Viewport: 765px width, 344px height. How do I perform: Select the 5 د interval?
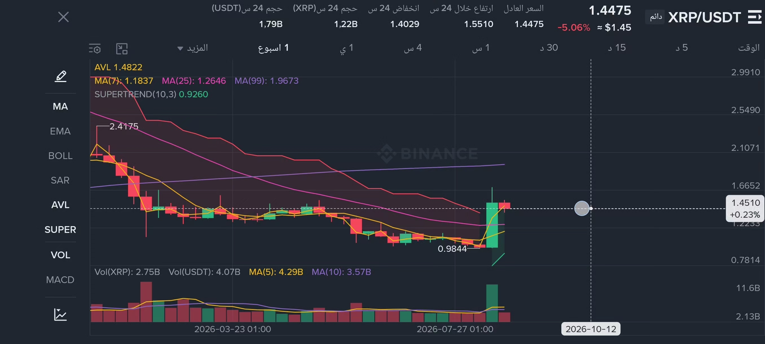click(x=682, y=48)
